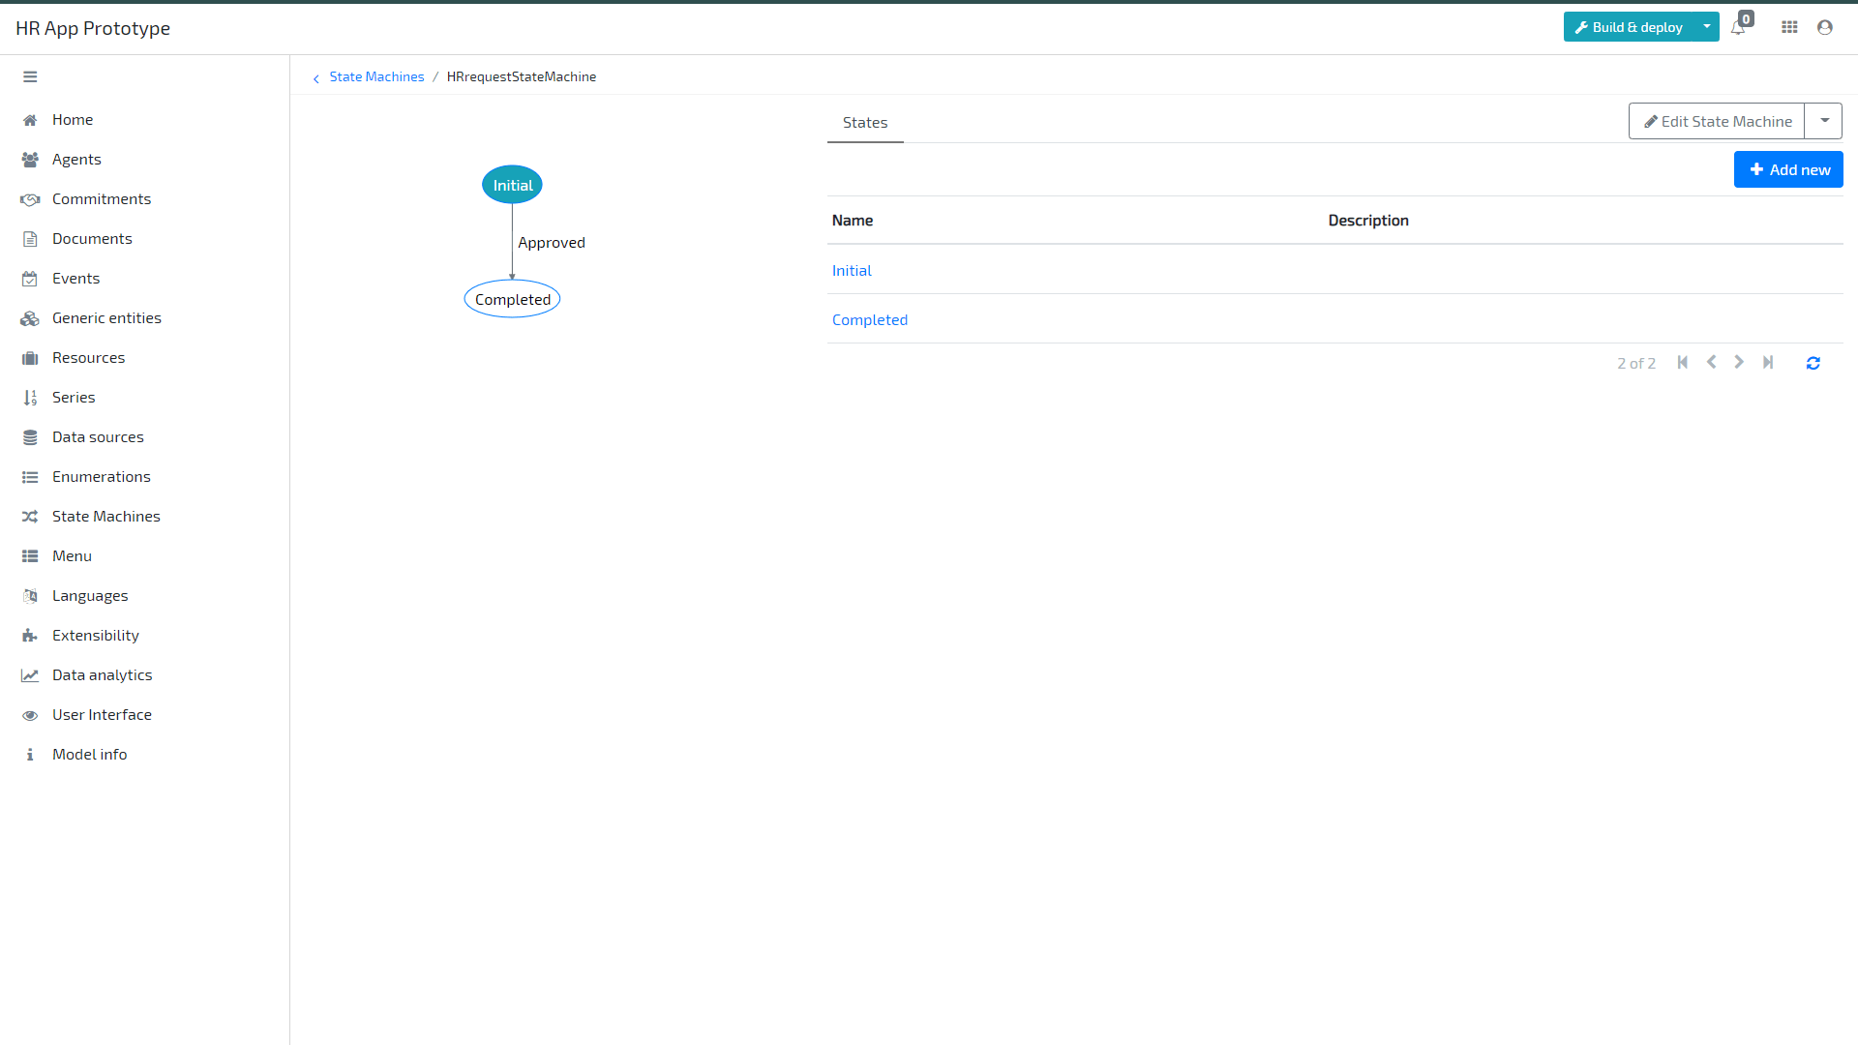Image resolution: width=1858 pixels, height=1045 pixels.
Task: Click the Menu table-list icon
Action: pyautogui.click(x=30, y=556)
